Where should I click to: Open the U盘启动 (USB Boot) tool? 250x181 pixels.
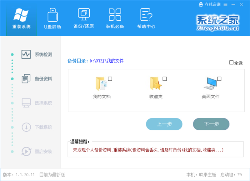click(52, 19)
